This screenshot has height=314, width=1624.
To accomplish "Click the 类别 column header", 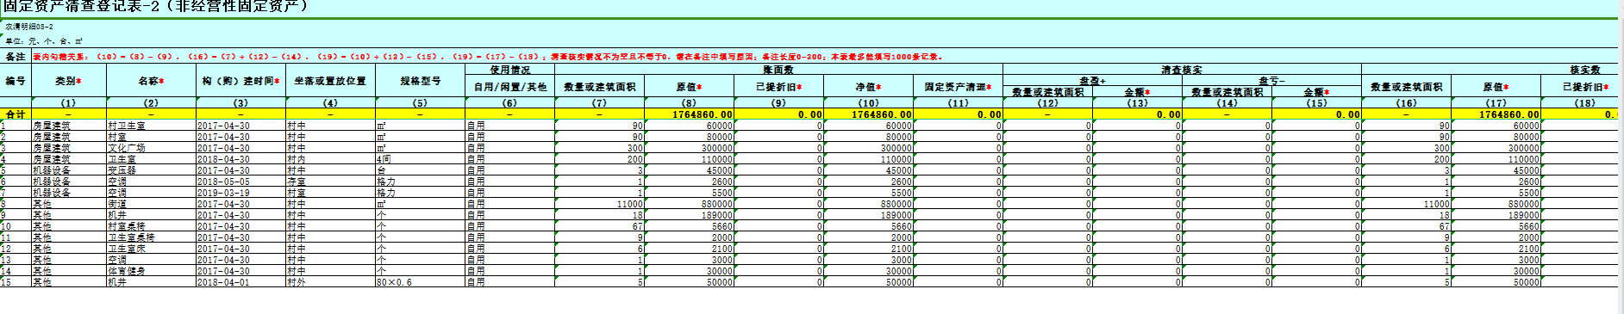I will point(69,81).
